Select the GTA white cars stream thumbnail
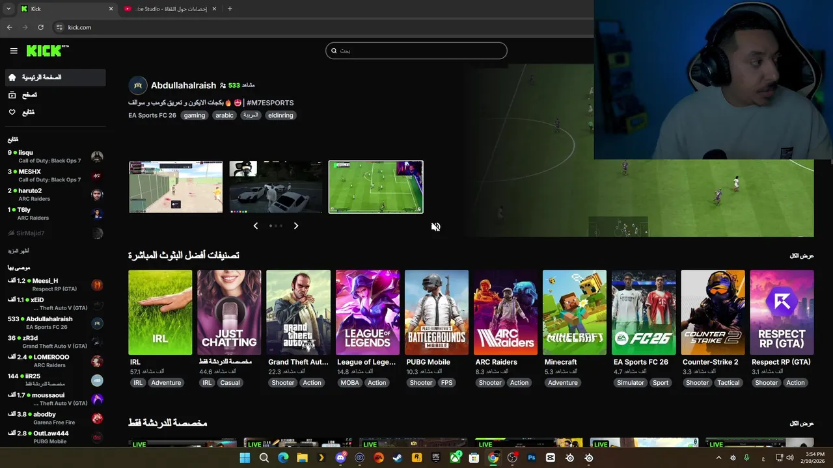The height and width of the screenshot is (468, 833). point(276,187)
